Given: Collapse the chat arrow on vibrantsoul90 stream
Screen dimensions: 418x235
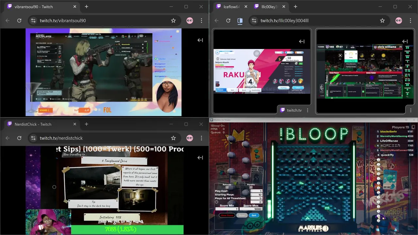Looking at the screenshot, I should 200,40.
